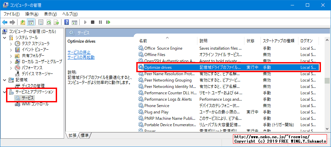The height and width of the screenshot is (147, 331).
Task: Toggle the Show/Hide Action Pane icon
Action: tap(74, 22)
